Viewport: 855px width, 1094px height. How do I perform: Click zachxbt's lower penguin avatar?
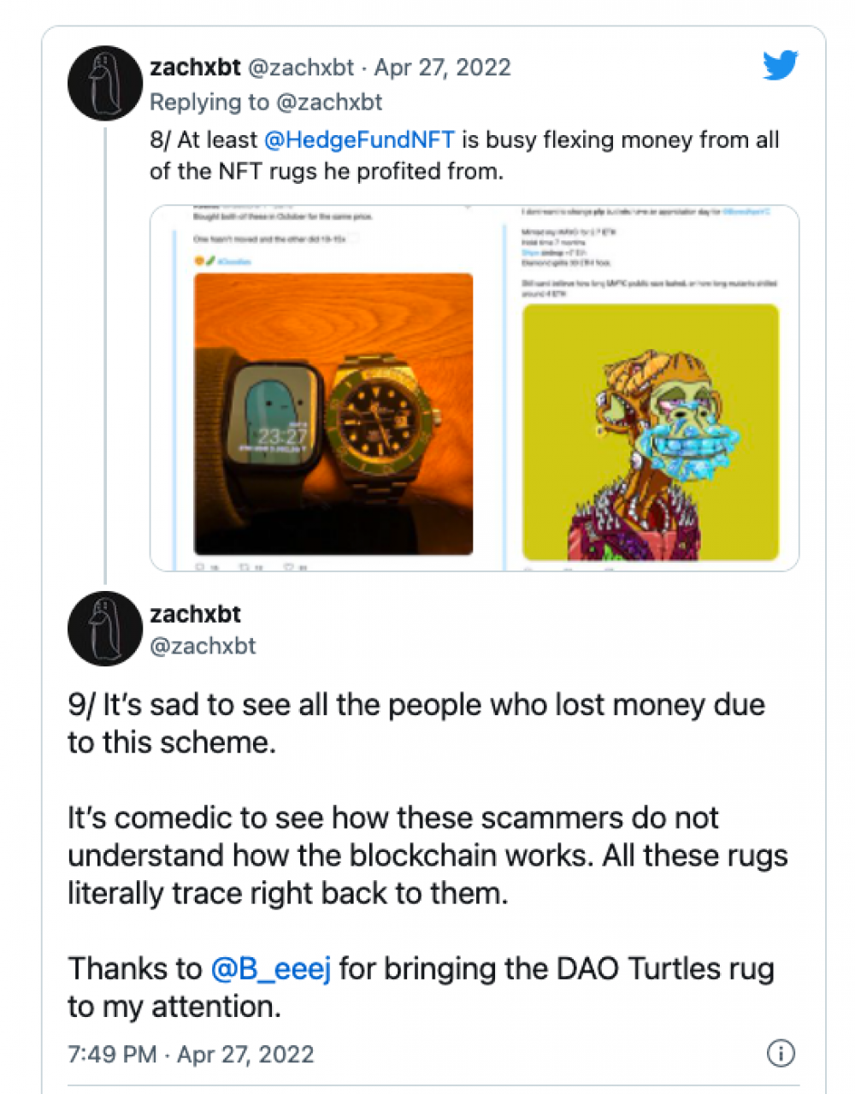pos(105,629)
